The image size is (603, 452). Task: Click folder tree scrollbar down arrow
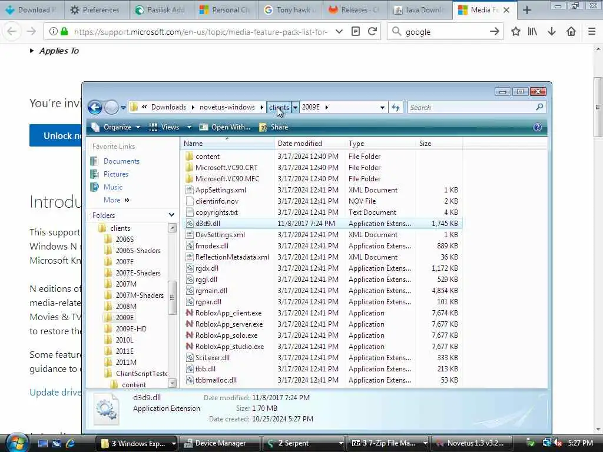tap(172, 383)
